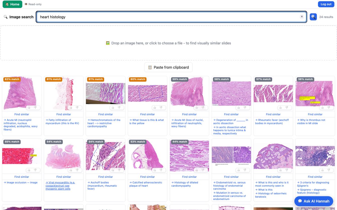Thumbs down the Rheumatic fever card
Screen dimensions: 337x210
click(287, 108)
